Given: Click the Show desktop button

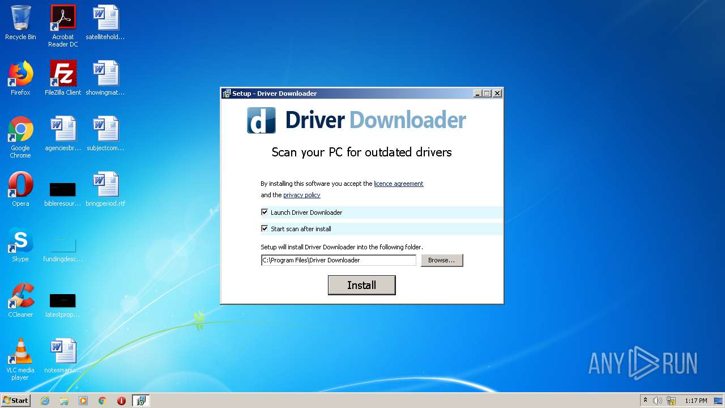Looking at the screenshot, I should tap(719, 401).
